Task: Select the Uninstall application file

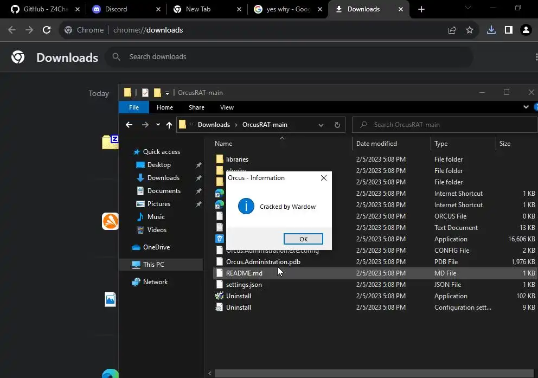Action: [239, 296]
